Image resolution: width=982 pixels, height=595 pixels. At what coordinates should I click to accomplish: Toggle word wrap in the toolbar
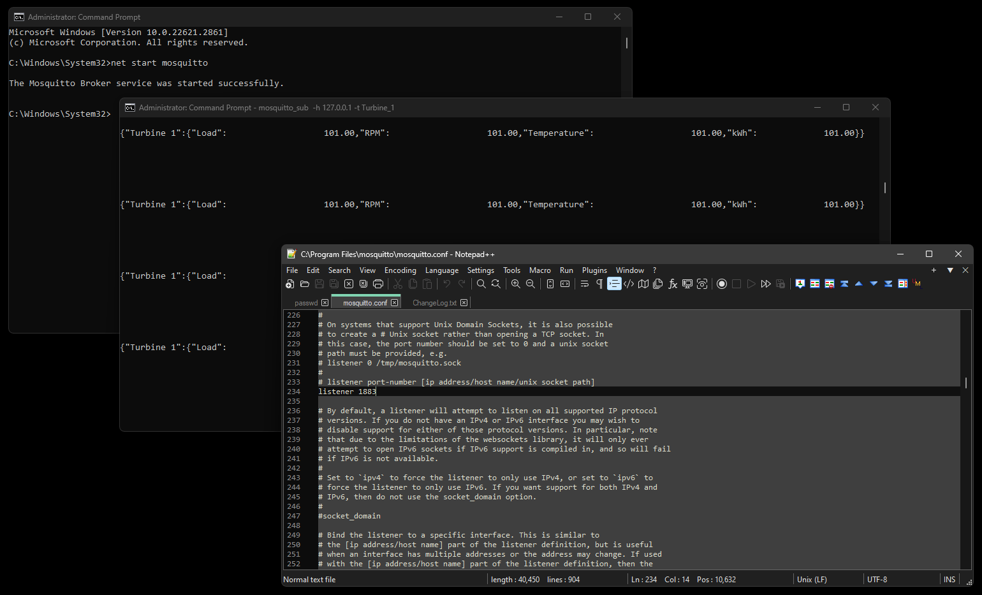click(585, 284)
